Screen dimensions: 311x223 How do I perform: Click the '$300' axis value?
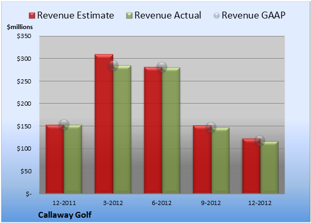pyautogui.click(x=24, y=59)
